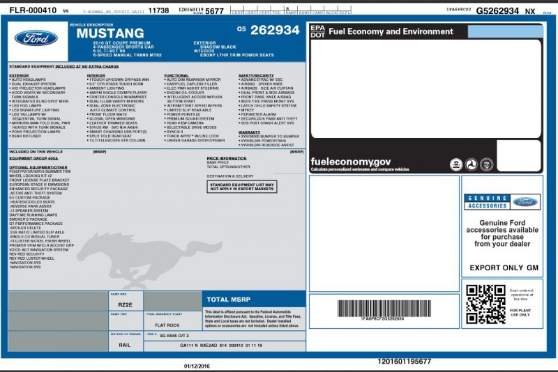Image resolution: width=558 pixels, height=372 pixels.
Task: Click the FLR-000410 code
Action: 33,10
